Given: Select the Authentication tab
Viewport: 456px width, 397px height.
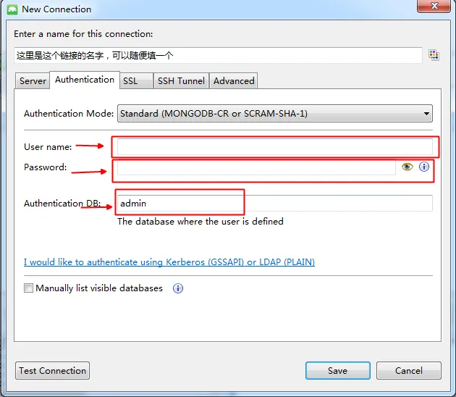Looking at the screenshot, I should 85,80.
